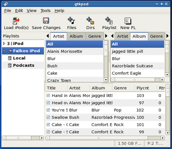Image resolution: width=172 pixels, height=149 pixels.
Task: Click All row in artist list
Action: [74, 44]
